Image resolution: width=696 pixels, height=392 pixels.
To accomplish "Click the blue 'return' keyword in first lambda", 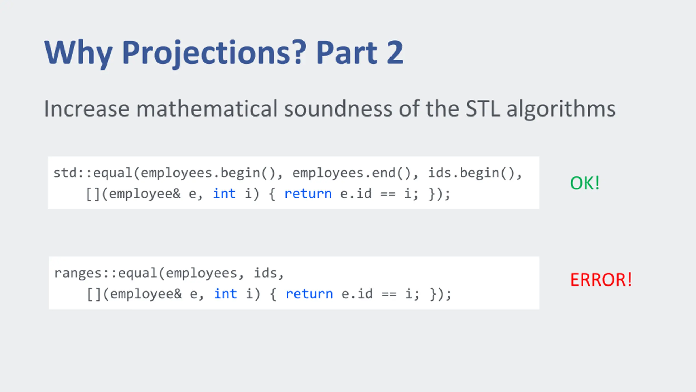I will click(308, 194).
